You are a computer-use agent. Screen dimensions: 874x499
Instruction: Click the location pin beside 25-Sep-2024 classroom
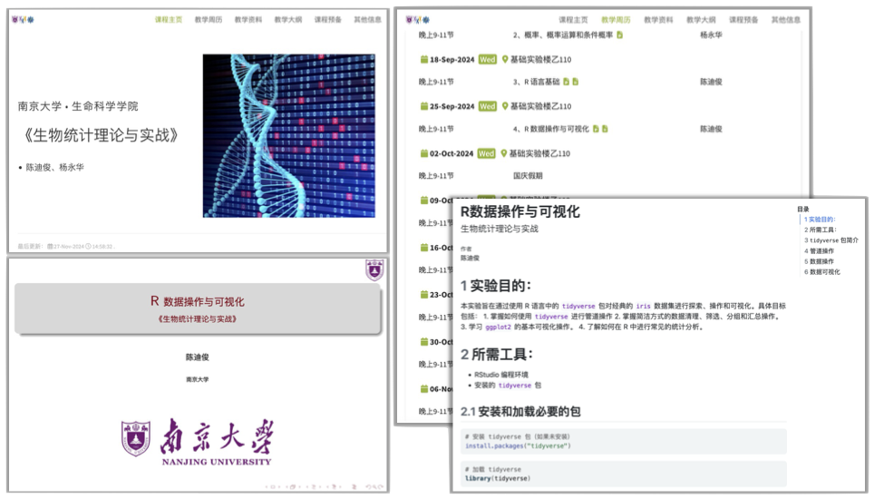tap(505, 106)
